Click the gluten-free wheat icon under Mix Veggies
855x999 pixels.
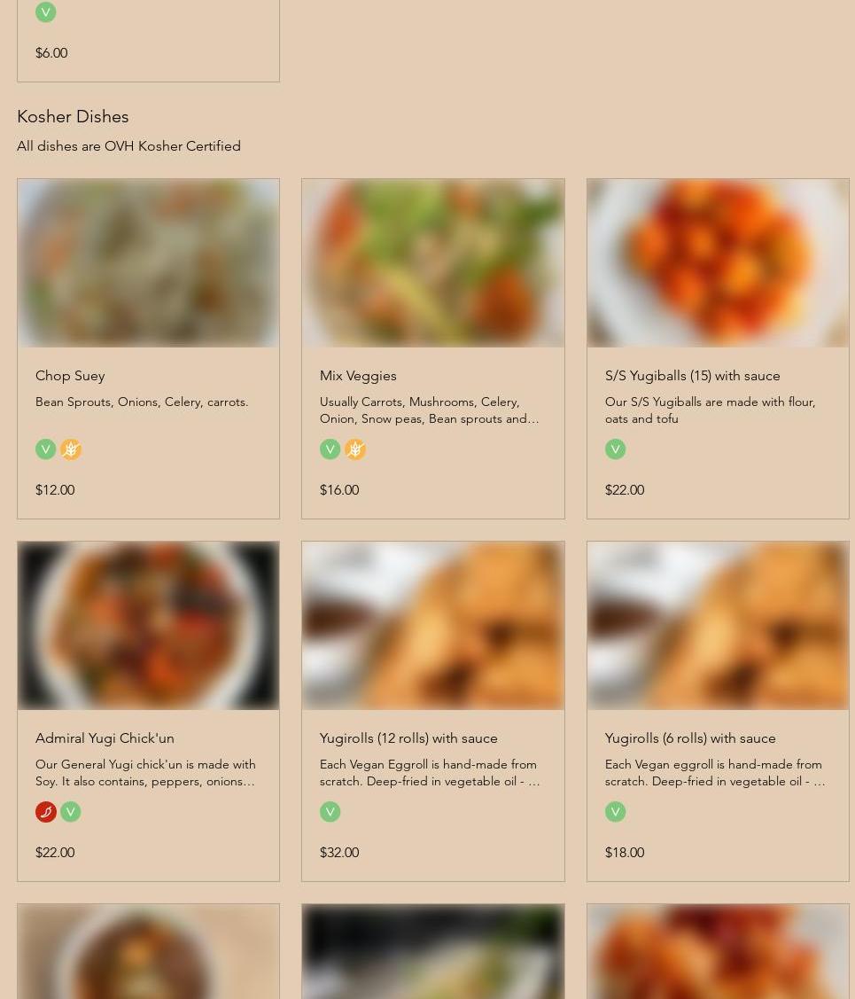[x=355, y=449]
